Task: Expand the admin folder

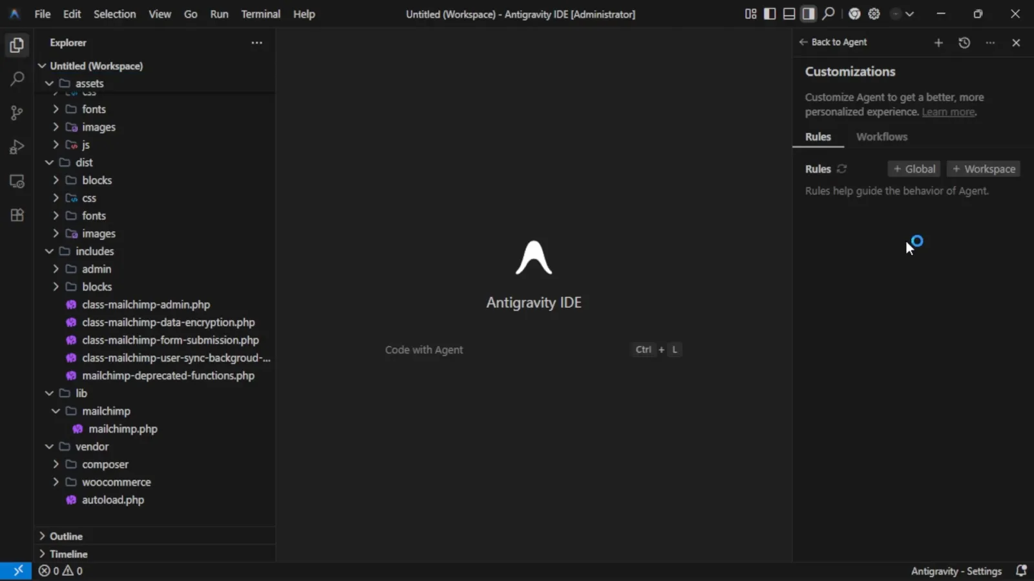Action: [x=56, y=269]
